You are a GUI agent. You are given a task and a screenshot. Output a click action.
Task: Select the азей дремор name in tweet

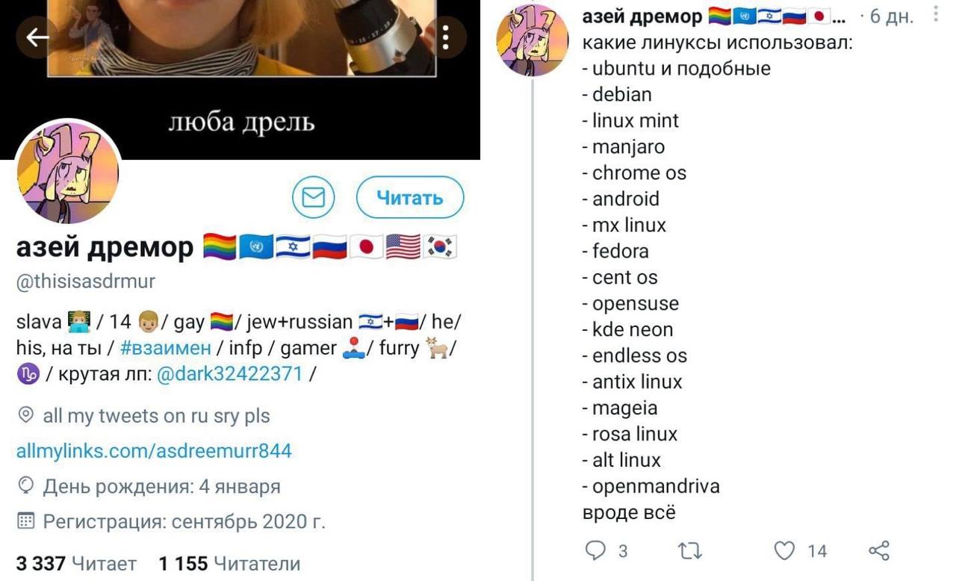(642, 16)
